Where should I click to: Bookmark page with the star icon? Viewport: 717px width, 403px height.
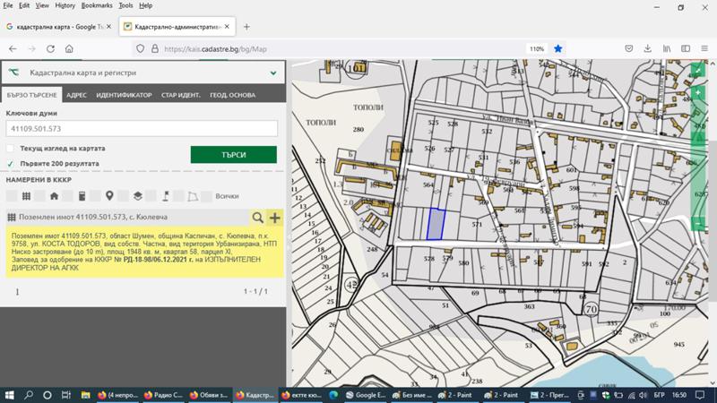pos(558,48)
